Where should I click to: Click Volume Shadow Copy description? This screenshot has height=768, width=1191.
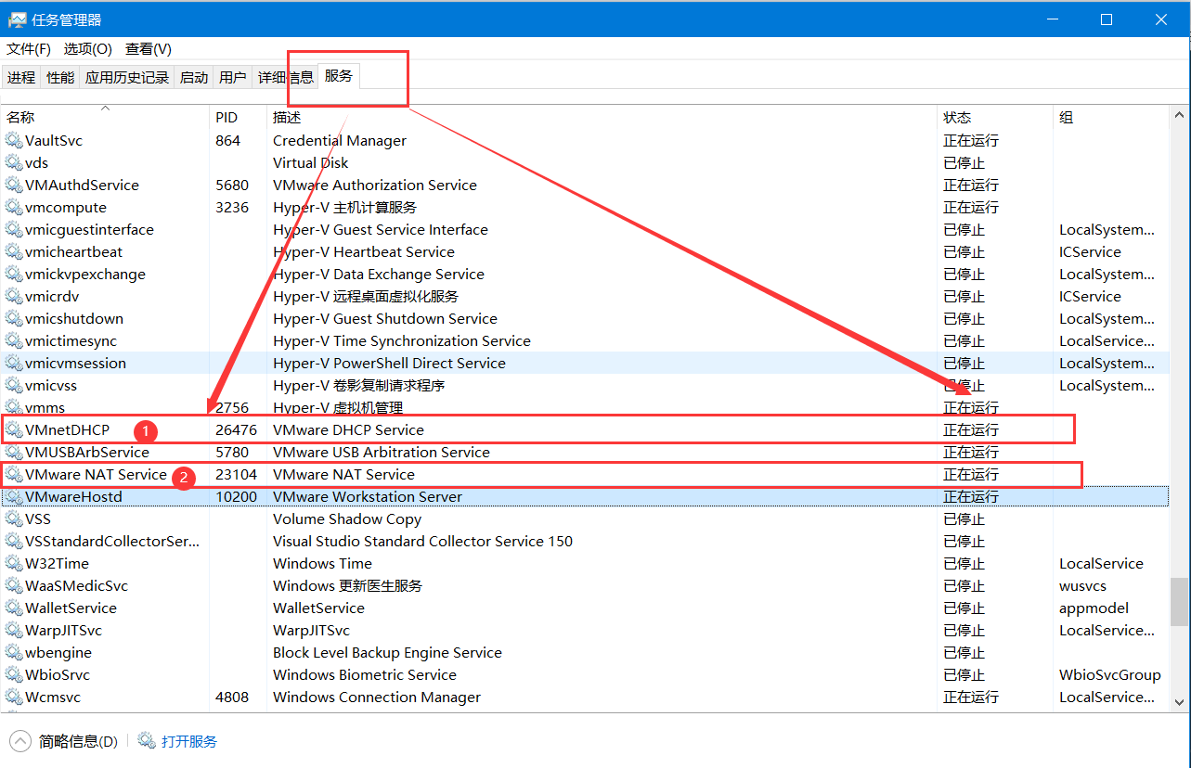point(347,519)
